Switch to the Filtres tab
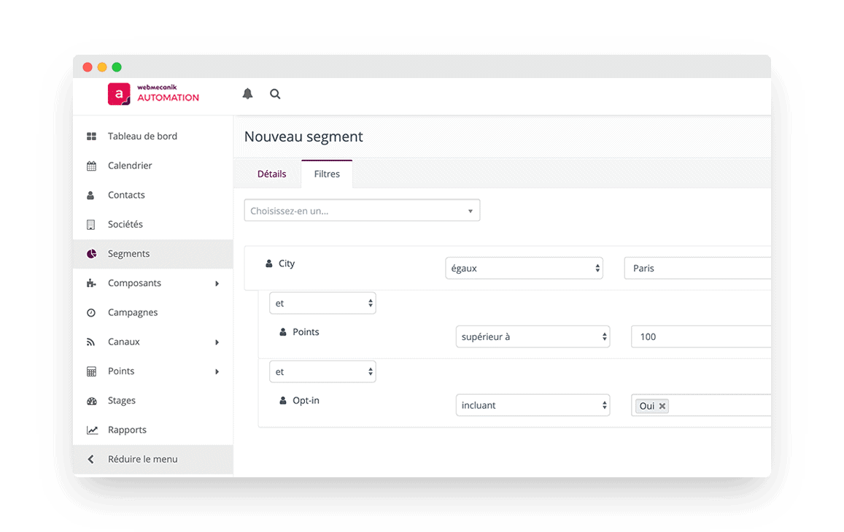 coord(327,174)
